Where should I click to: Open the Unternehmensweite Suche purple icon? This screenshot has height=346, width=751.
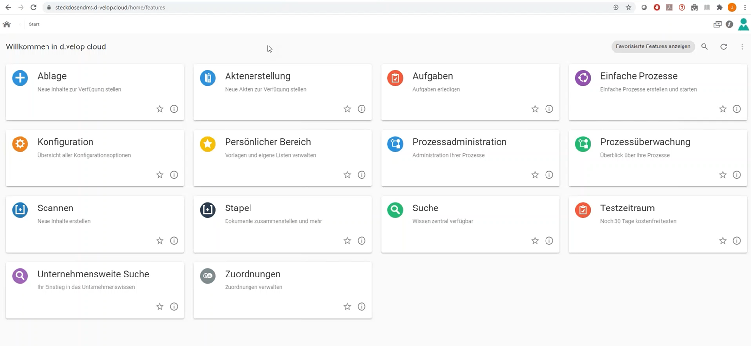click(20, 276)
